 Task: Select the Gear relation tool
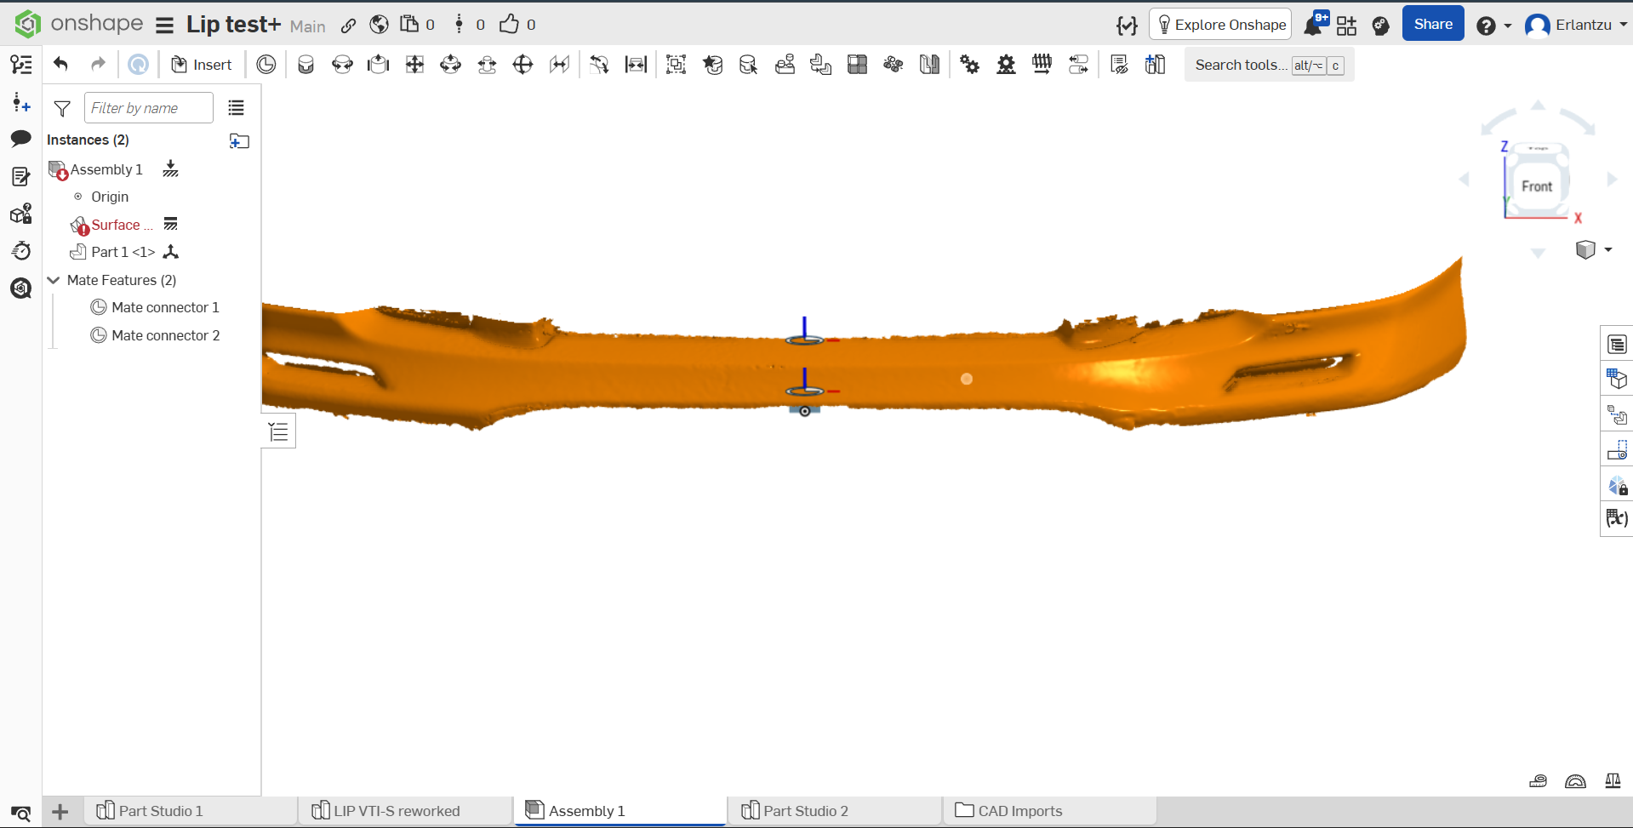pos(969,65)
